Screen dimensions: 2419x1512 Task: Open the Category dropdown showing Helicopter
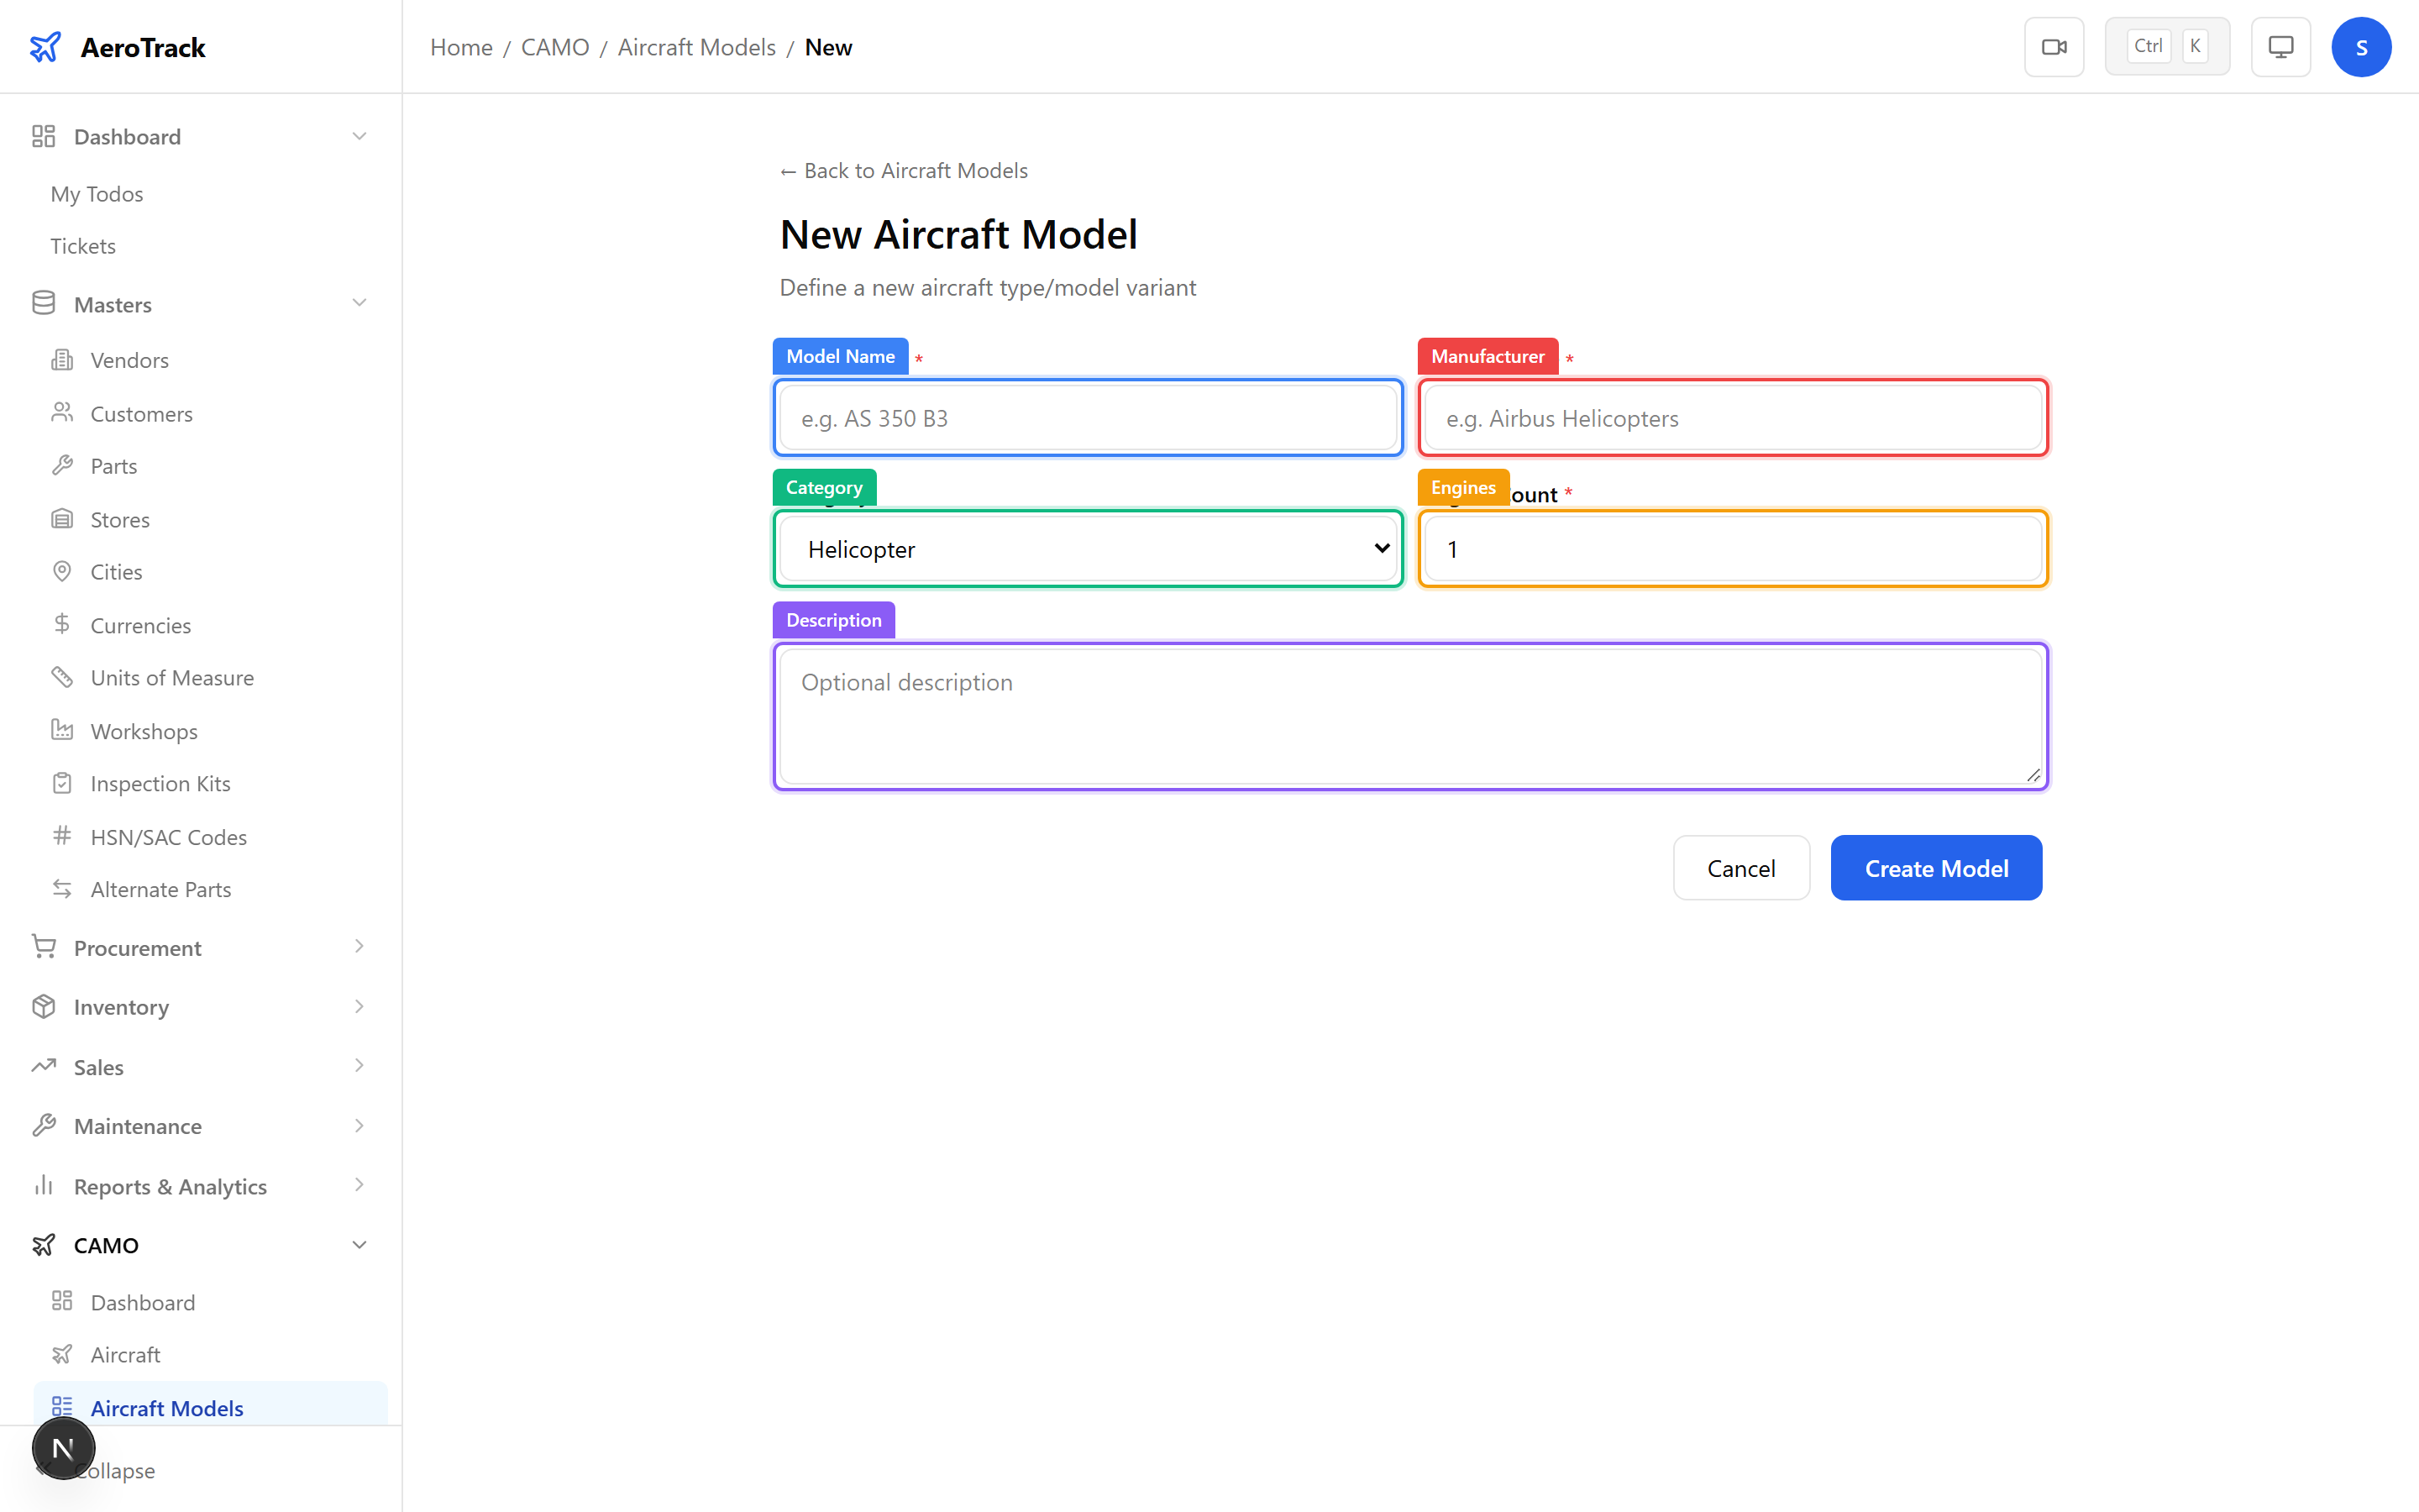tap(1088, 548)
